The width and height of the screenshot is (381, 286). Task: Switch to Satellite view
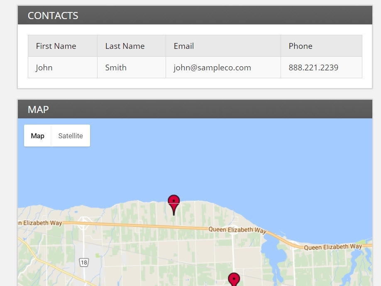(x=71, y=136)
